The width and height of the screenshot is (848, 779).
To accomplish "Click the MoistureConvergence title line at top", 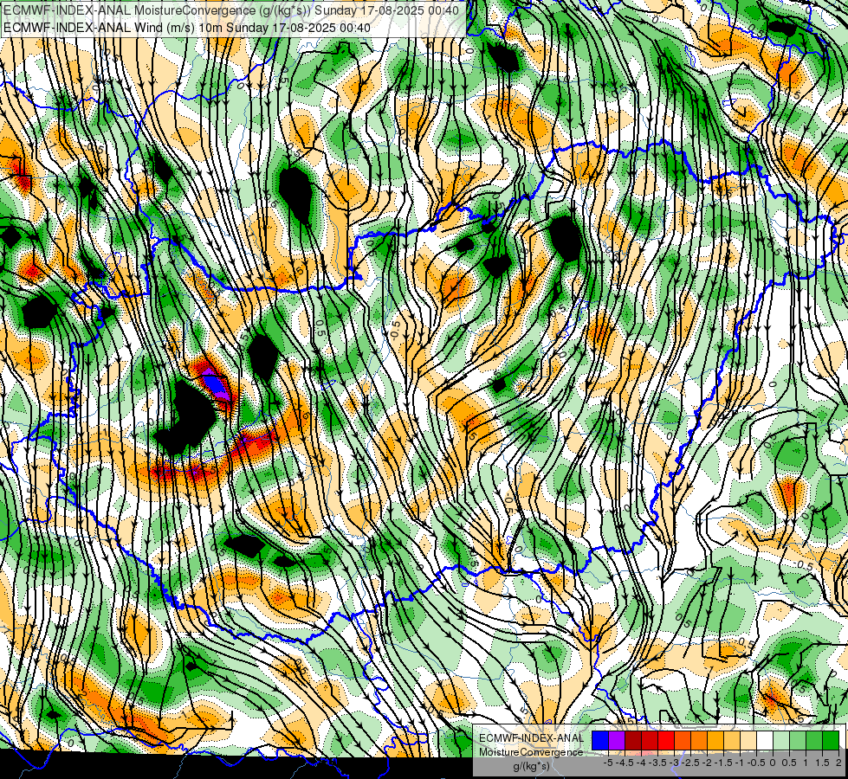I will point(231,10).
